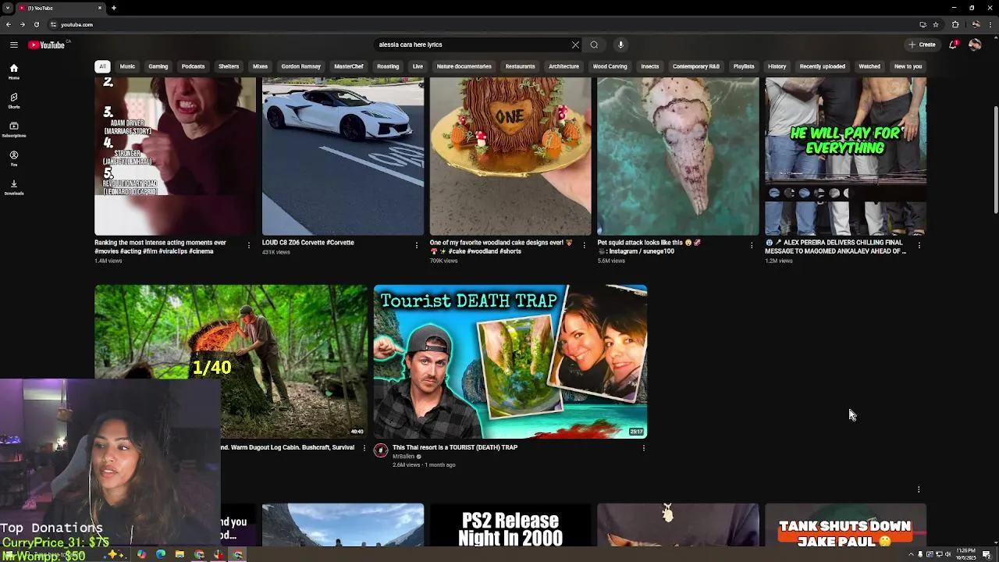The width and height of the screenshot is (999, 562).
Task: Click the YouTube logo
Action: 47,44
